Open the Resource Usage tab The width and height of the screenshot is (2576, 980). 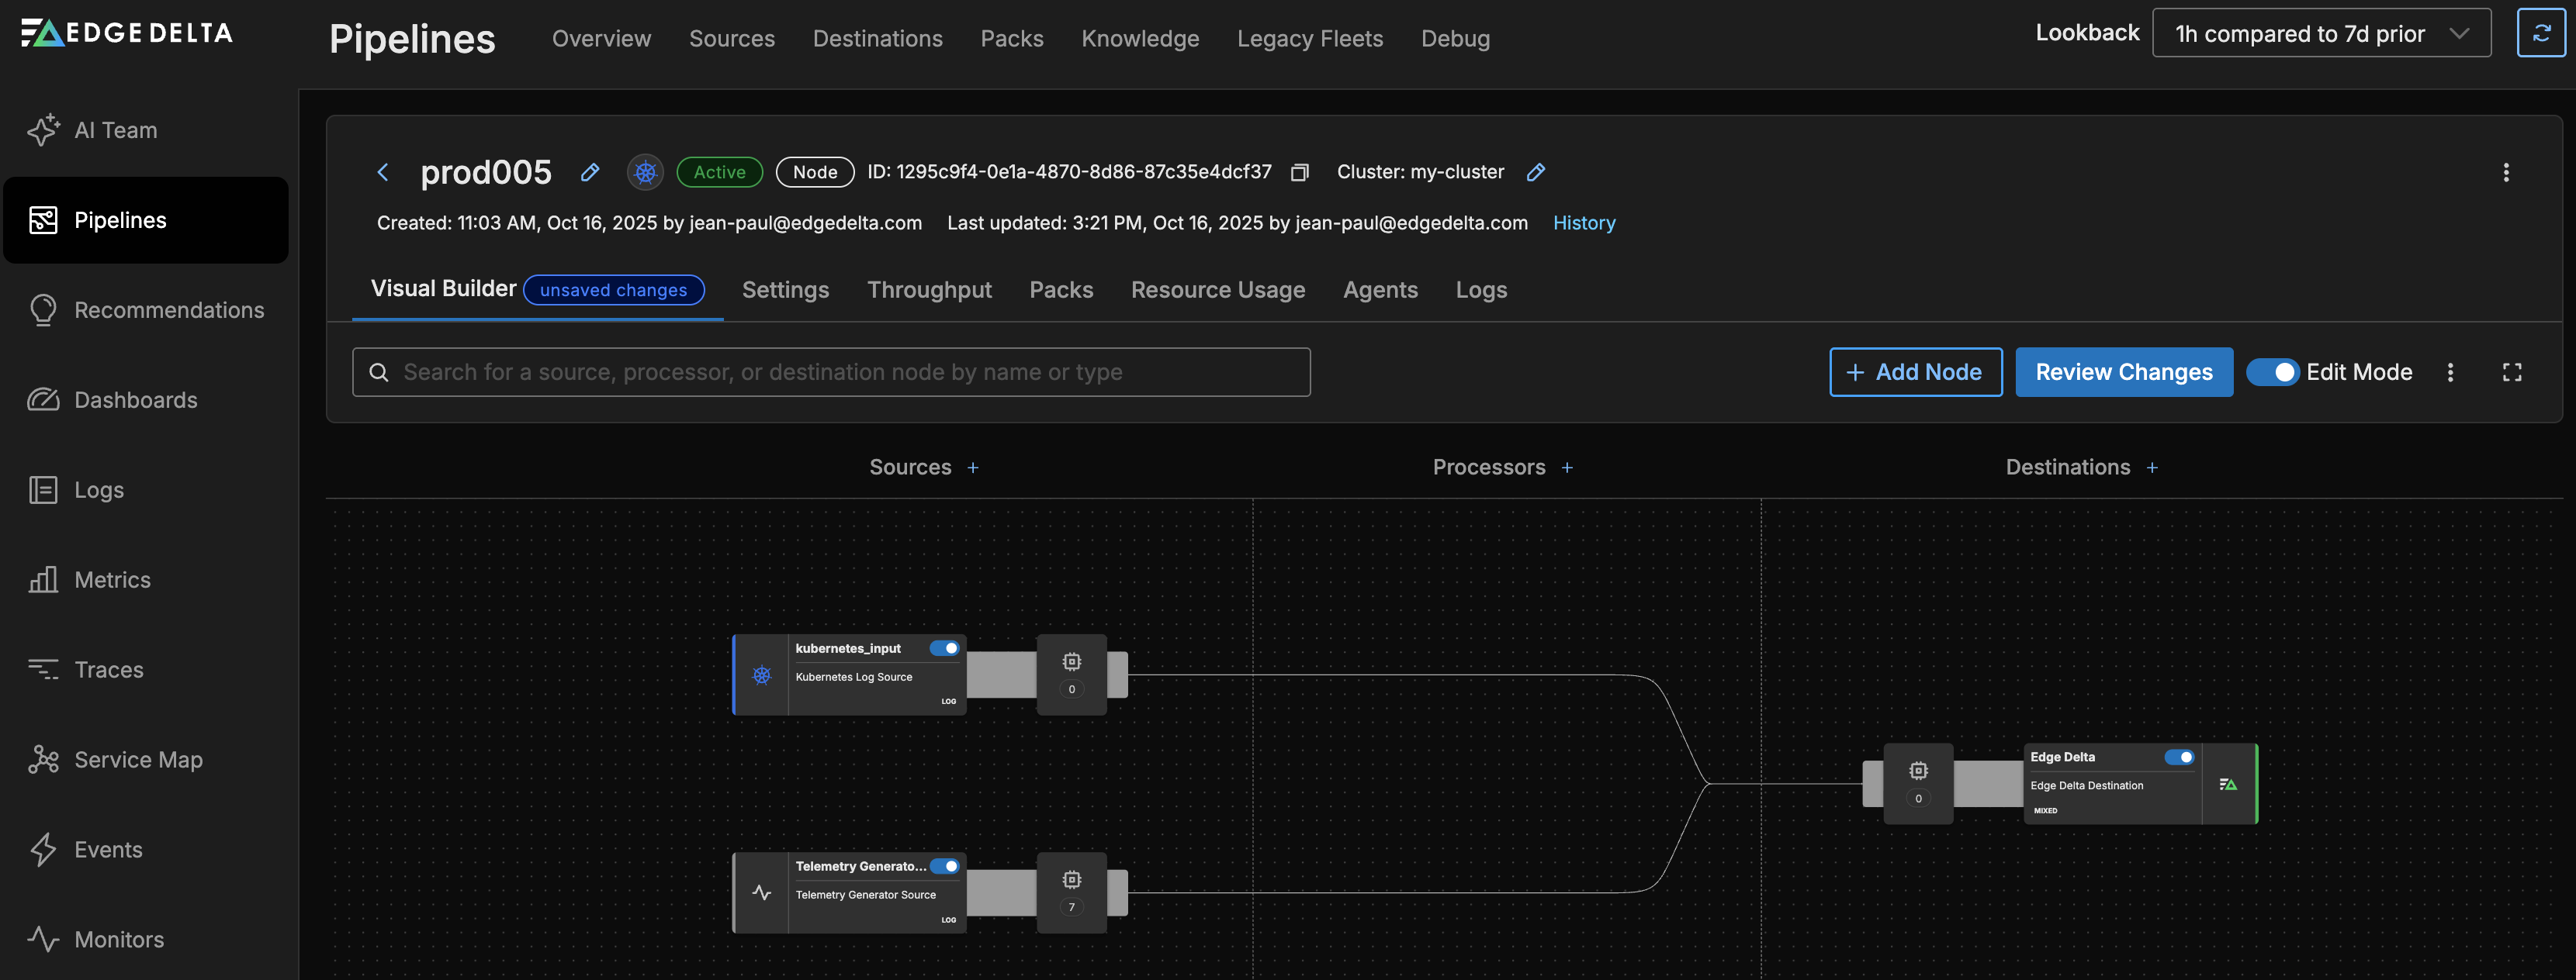point(1217,290)
